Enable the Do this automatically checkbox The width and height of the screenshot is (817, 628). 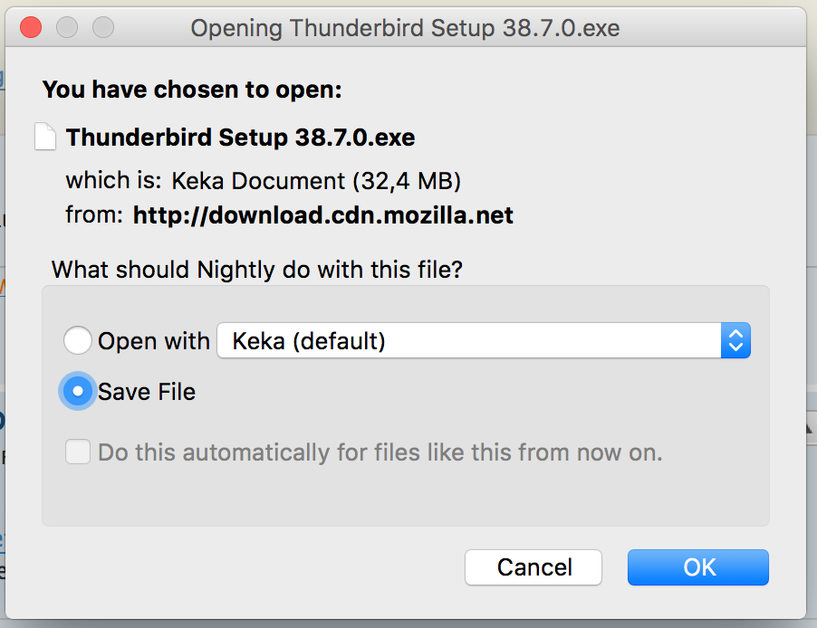click(x=78, y=452)
